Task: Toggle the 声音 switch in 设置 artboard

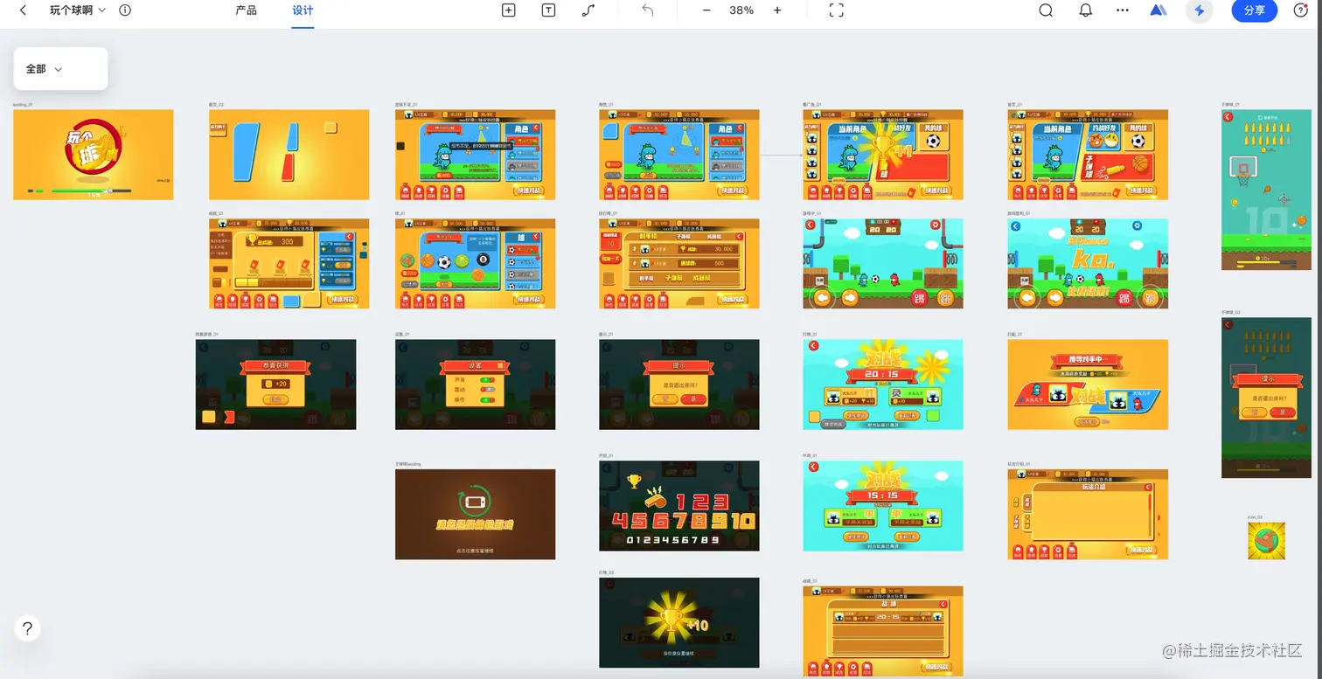Action: [487, 379]
